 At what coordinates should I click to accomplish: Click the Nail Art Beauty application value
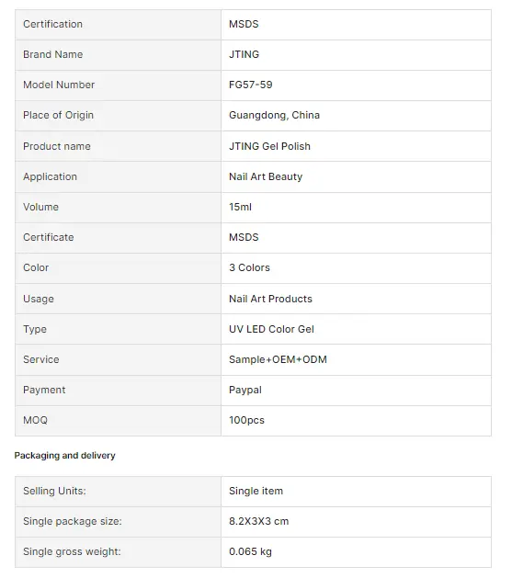pyautogui.click(x=266, y=177)
